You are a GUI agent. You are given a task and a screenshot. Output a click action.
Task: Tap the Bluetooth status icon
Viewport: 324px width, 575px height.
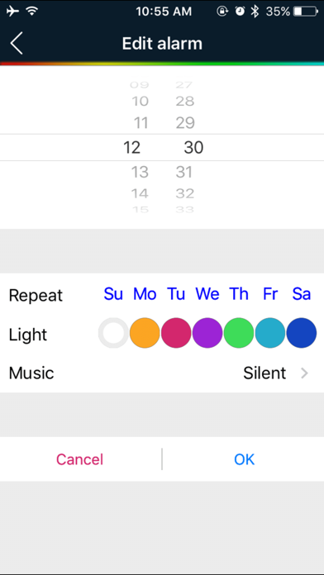[x=255, y=12]
